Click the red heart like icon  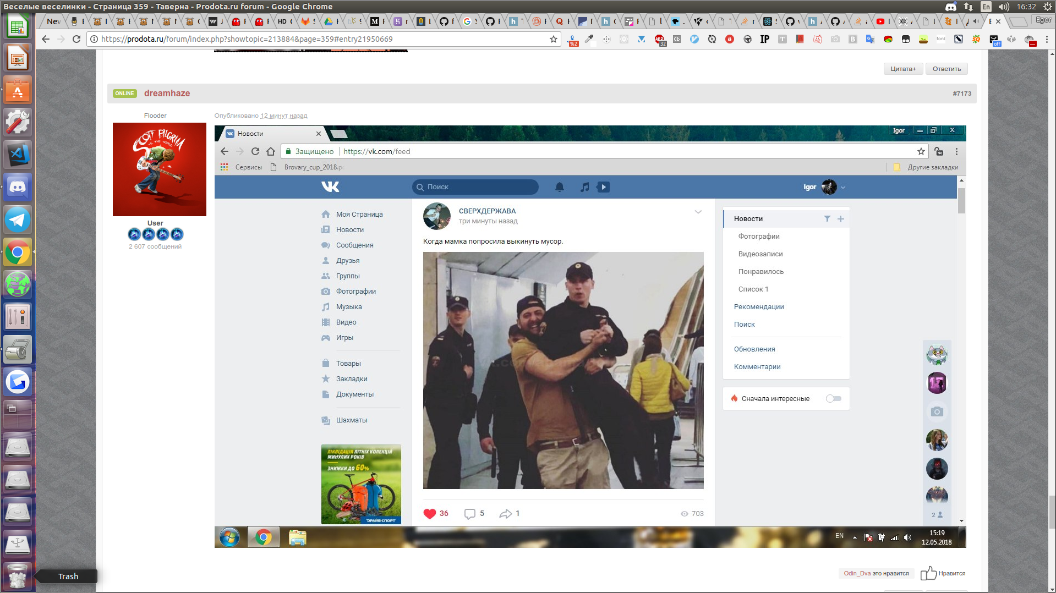pos(430,514)
